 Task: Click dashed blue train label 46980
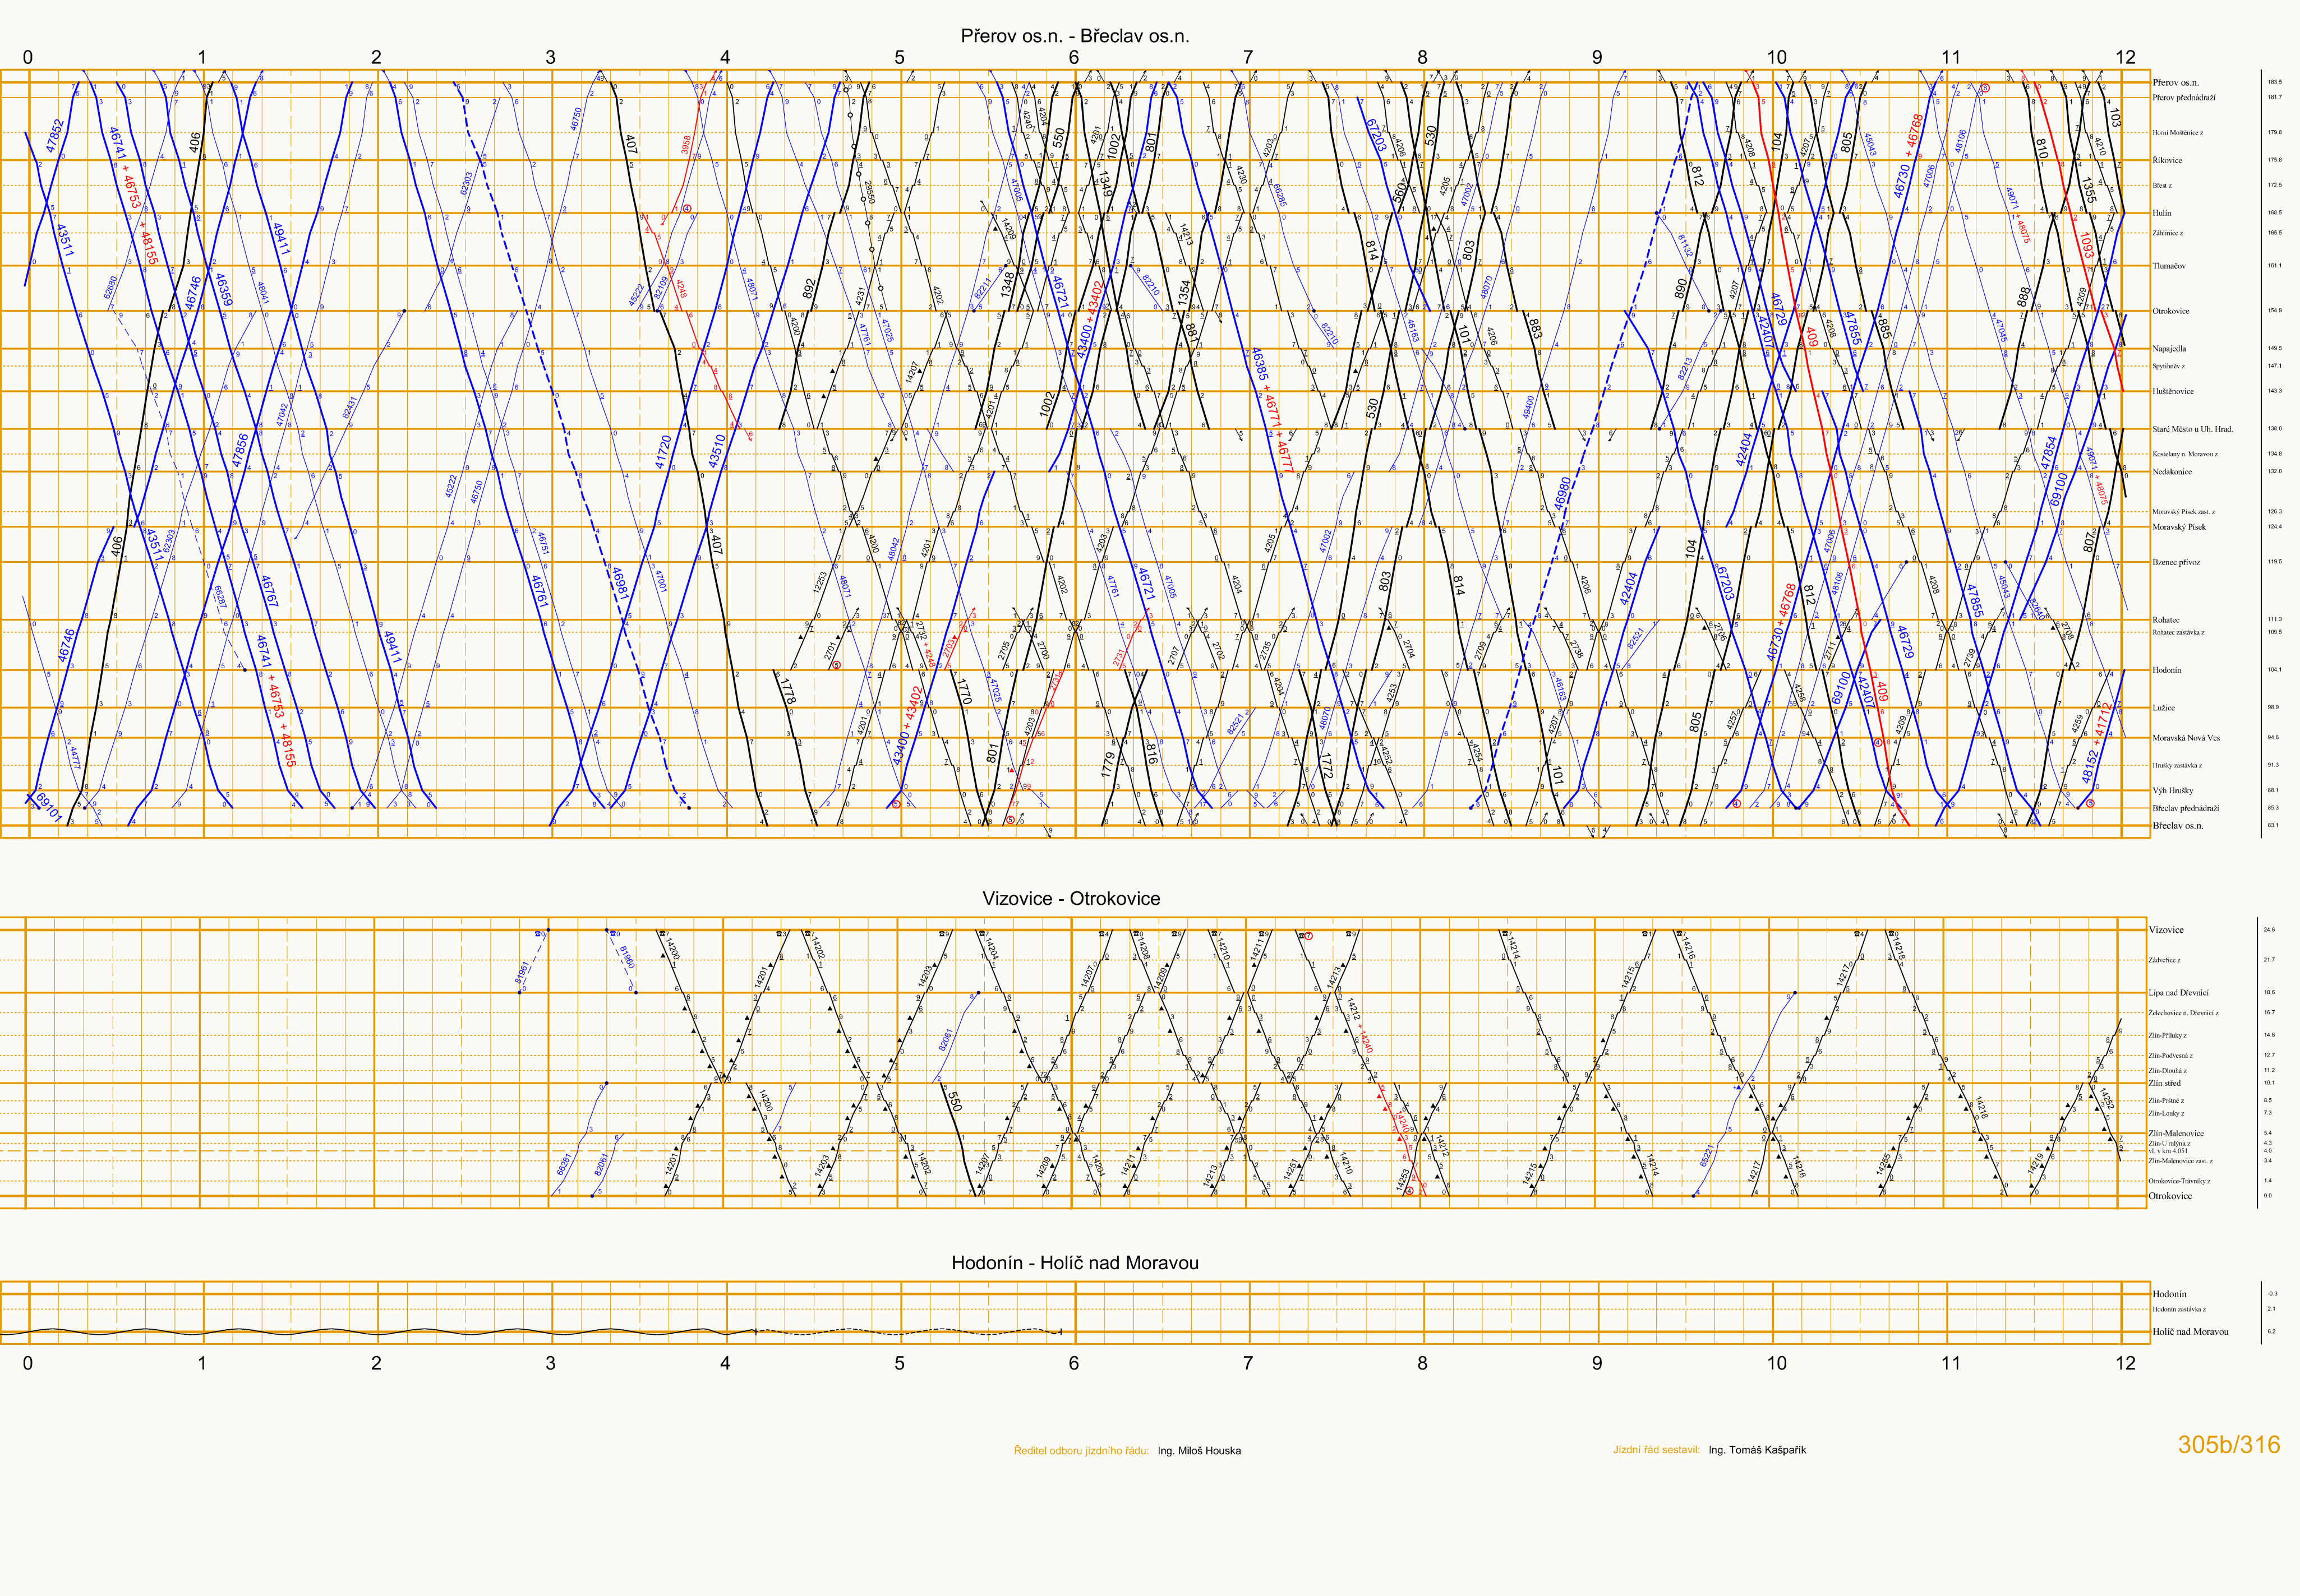point(1562,493)
